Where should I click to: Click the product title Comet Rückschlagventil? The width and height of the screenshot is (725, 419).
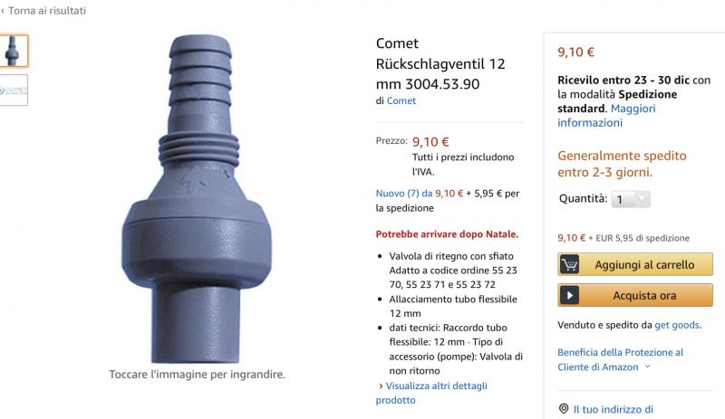[440, 63]
